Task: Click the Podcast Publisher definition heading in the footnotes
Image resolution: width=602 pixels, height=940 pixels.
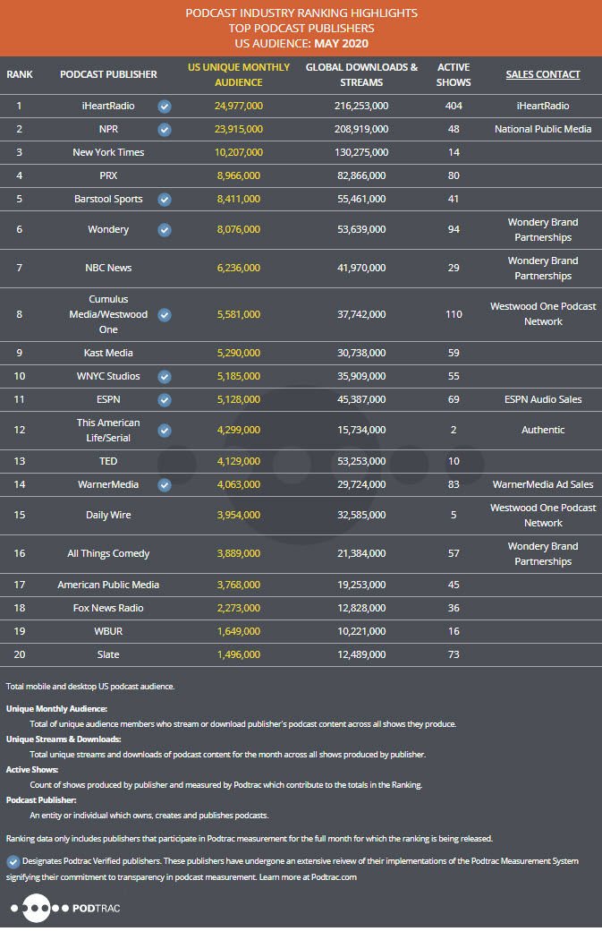Action: [x=41, y=800]
